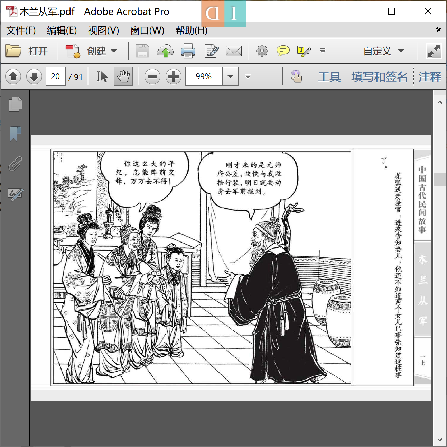Viewport: 447px width, 447px height.
Task: Zoom in with plus button
Action: (x=174, y=76)
